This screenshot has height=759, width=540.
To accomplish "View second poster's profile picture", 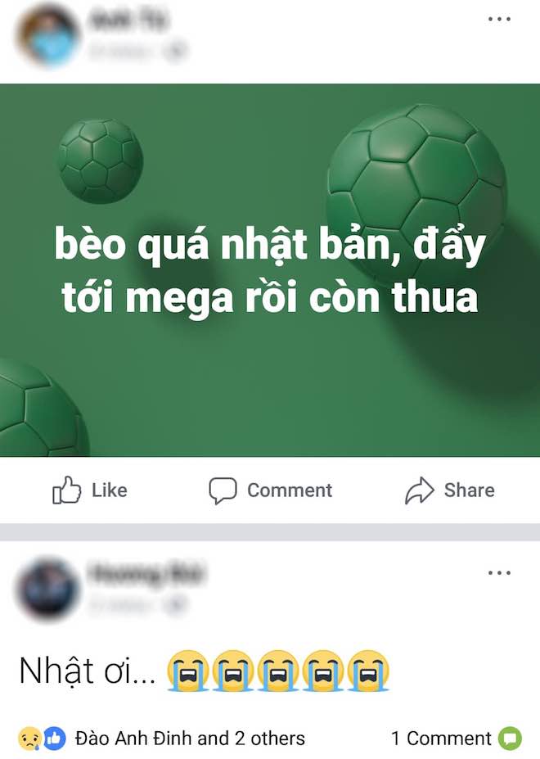I will point(47,590).
